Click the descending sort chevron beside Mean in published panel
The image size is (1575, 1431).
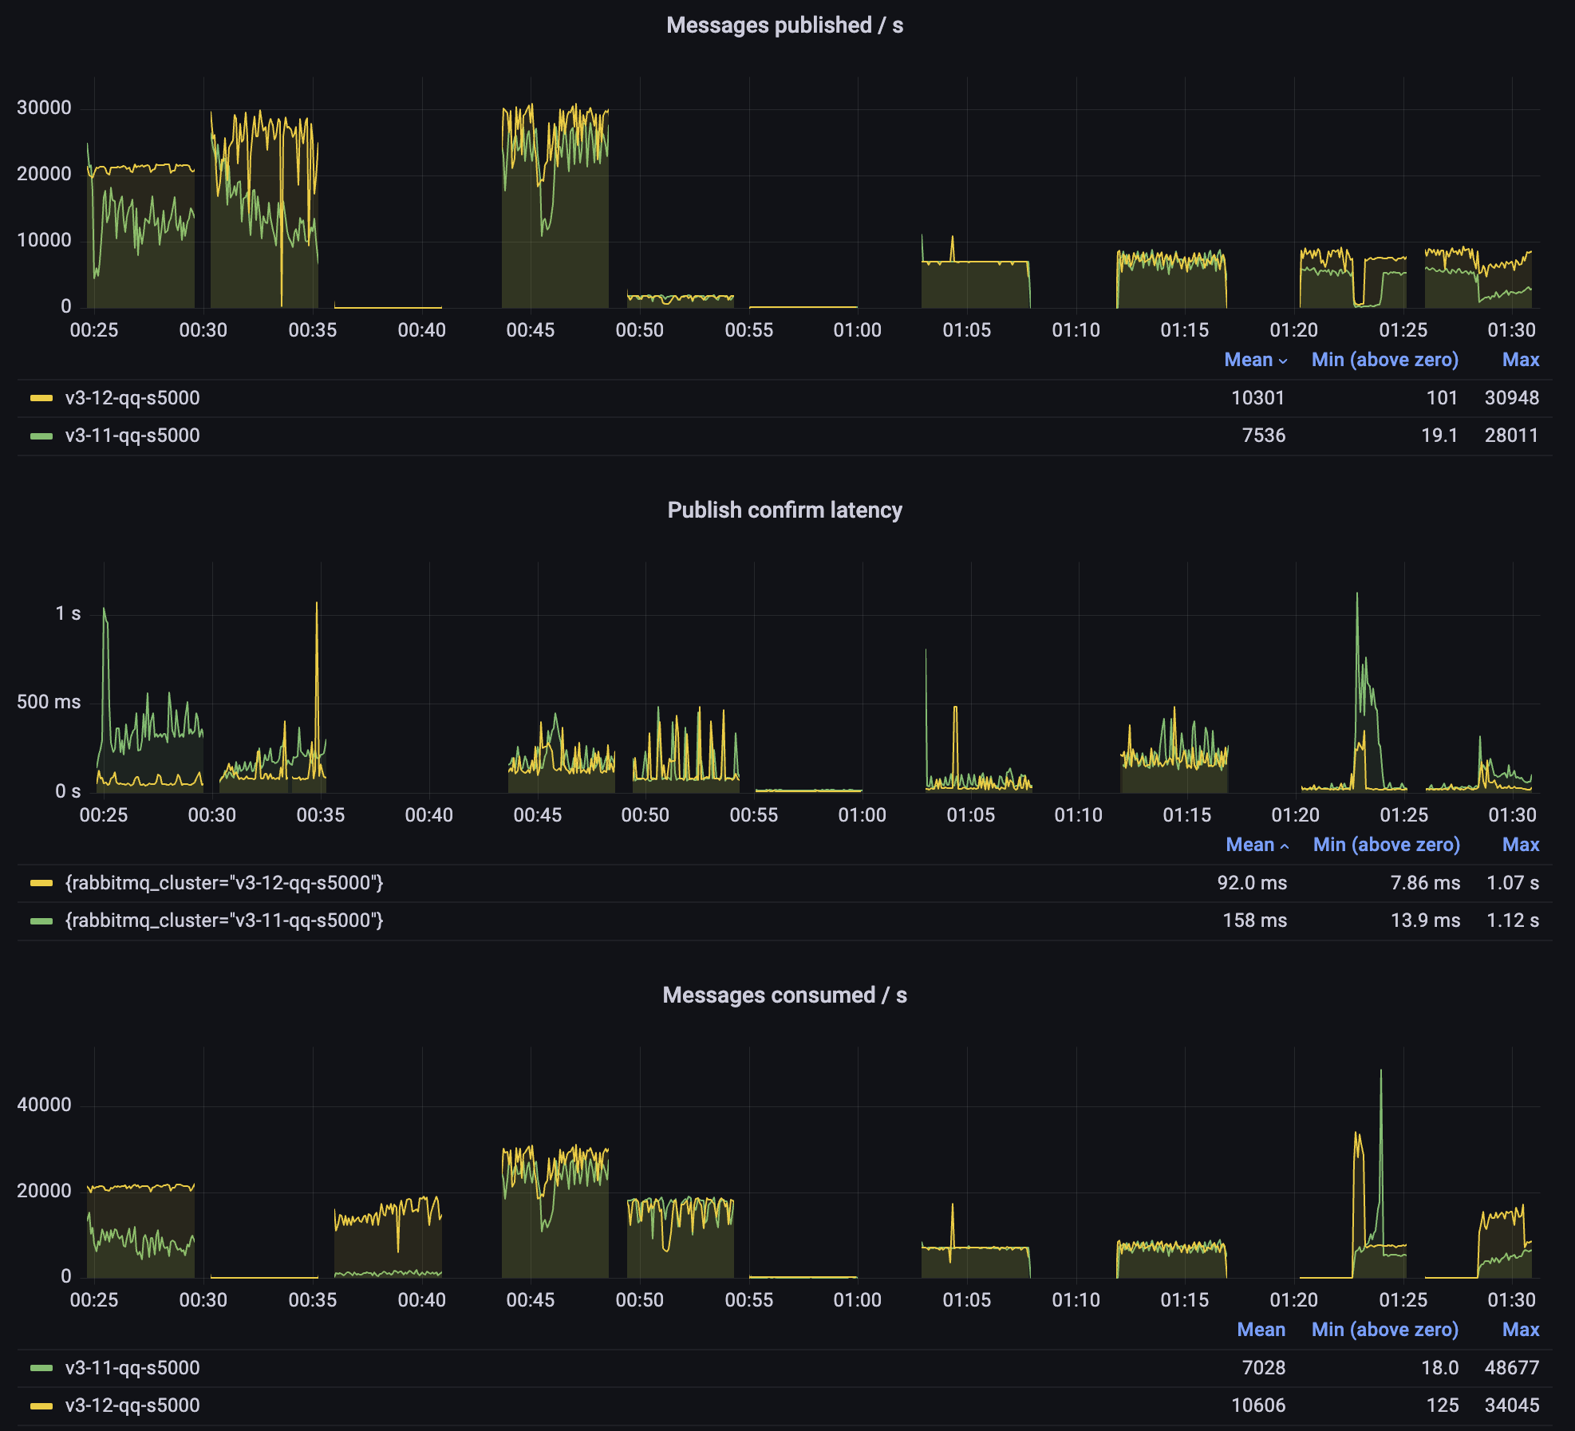(x=1281, y=360)
